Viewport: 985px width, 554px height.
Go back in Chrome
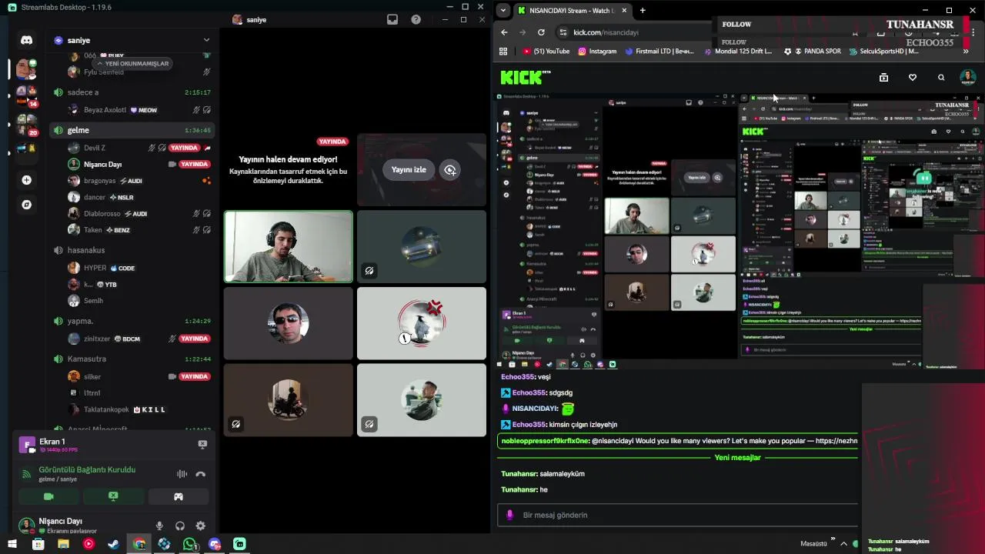click(x=504, y=32)
